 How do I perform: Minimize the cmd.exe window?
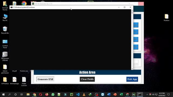pyautogui.click(x=119, y=7)
